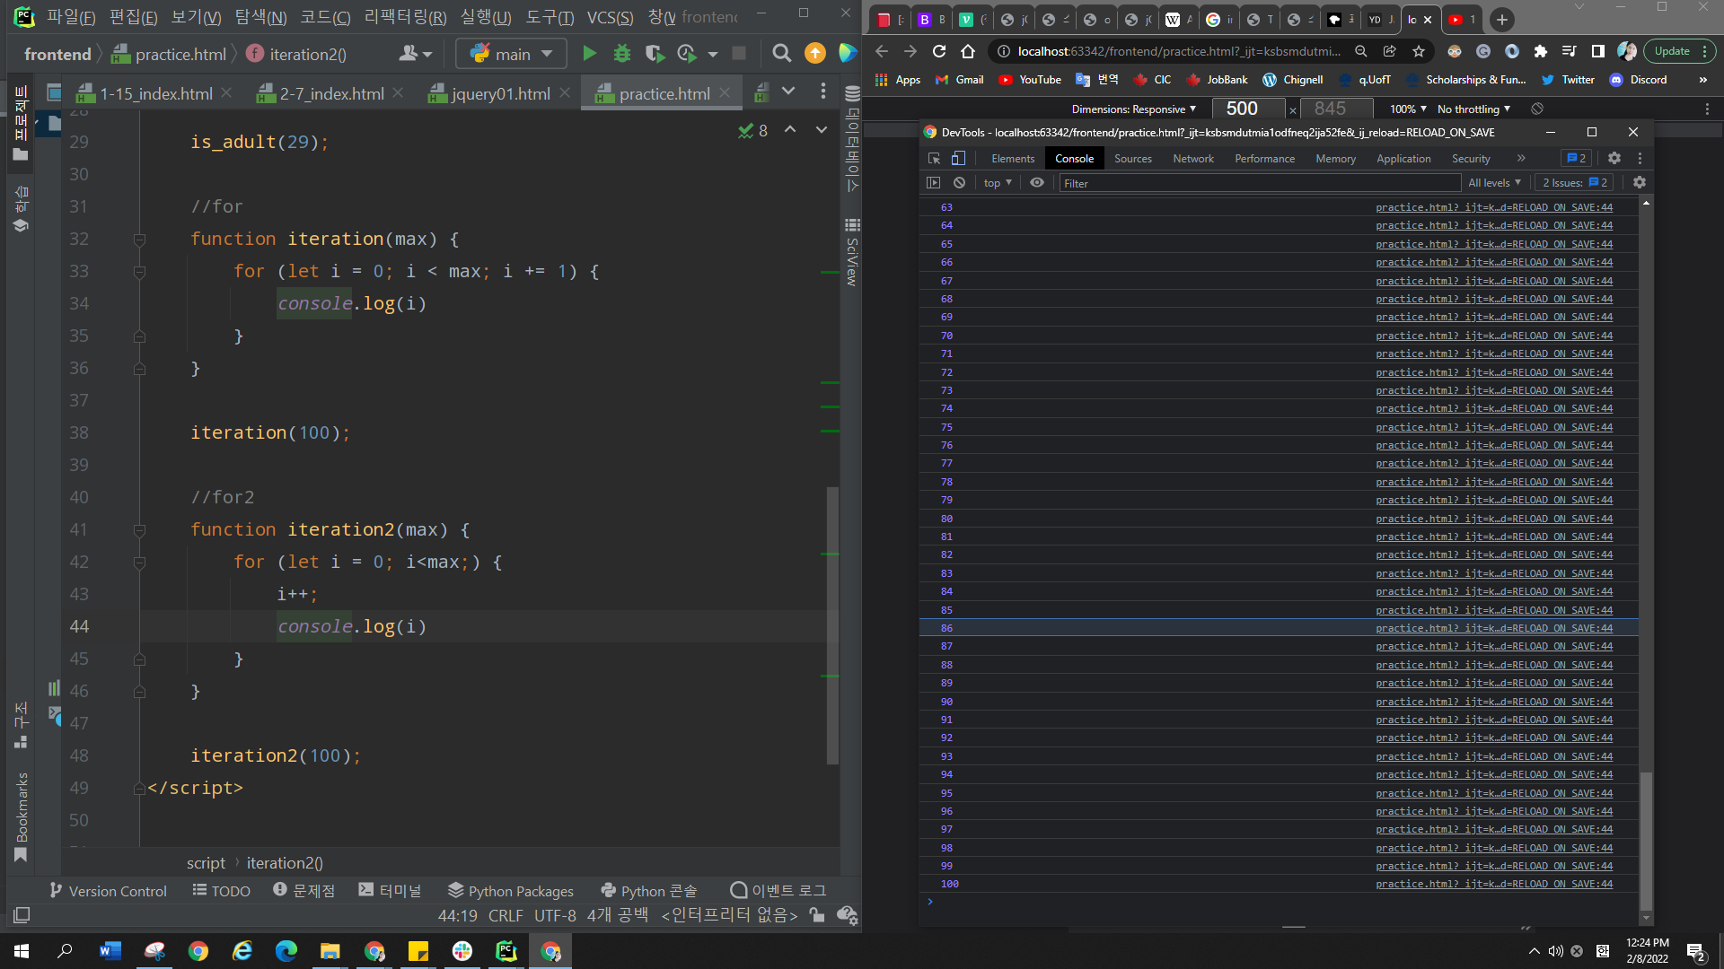
Task: Click the Update button in Chrome
Action: 1672,51
